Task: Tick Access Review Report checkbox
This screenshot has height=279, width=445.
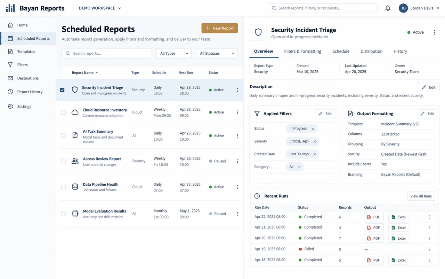Action: (63, 161)
